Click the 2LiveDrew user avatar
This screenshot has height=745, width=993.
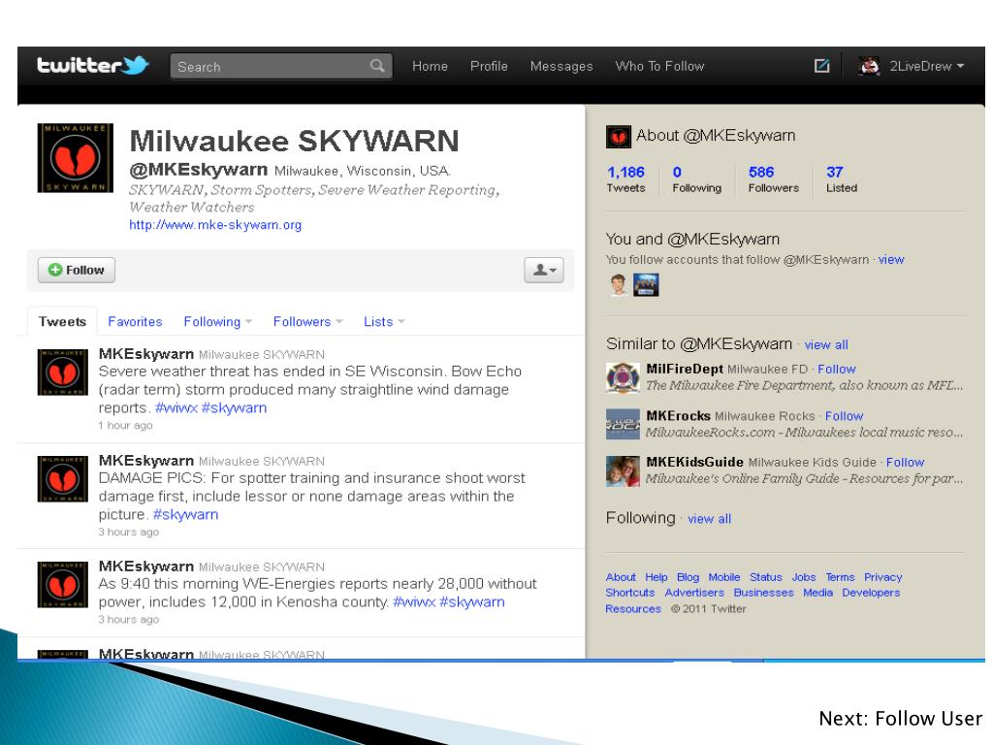tap(870, 66)
